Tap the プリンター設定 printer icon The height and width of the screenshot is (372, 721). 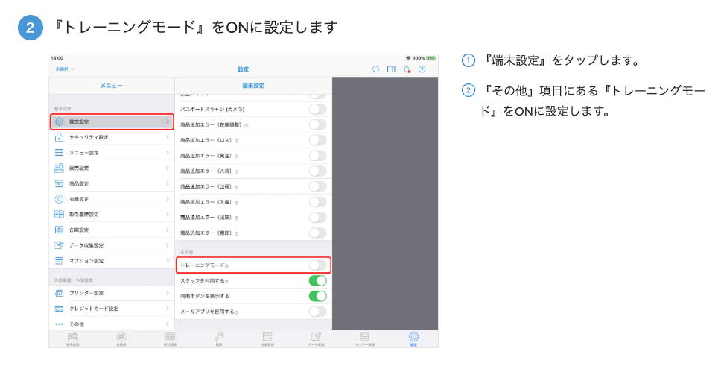[59, 293]
